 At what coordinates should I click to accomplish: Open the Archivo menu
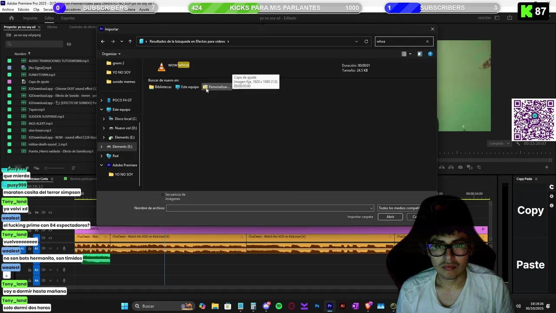pyautogui.click(x=7, y=10)
